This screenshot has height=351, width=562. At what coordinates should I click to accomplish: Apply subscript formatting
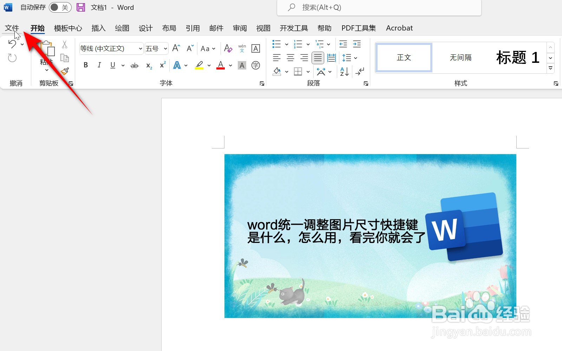(x=149, y=66)
